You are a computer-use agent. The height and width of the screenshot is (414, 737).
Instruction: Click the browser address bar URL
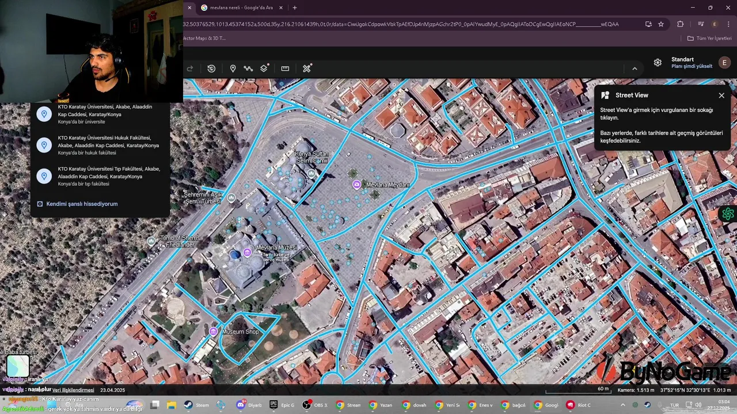(x=401, y=24)
